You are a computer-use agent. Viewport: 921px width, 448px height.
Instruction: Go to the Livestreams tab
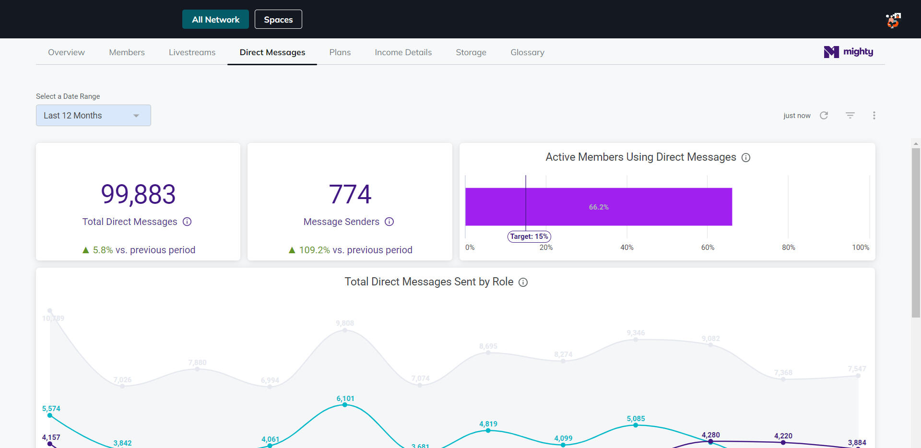pos(192,52)
